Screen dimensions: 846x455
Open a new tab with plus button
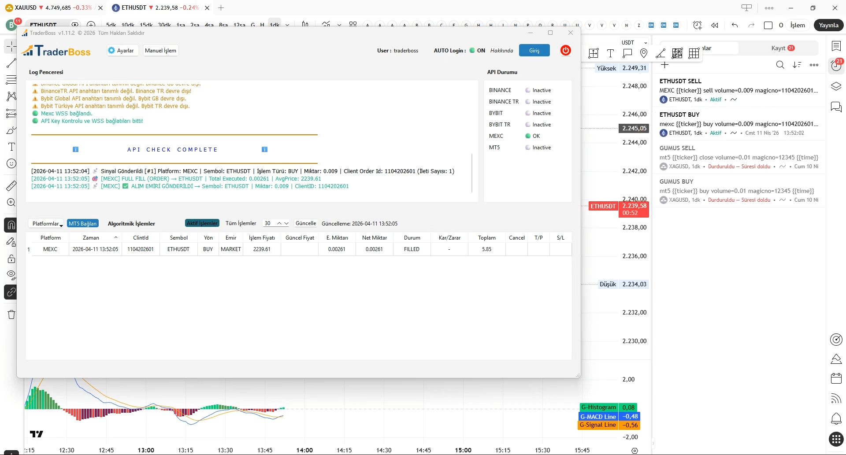[x=221, y=7]
